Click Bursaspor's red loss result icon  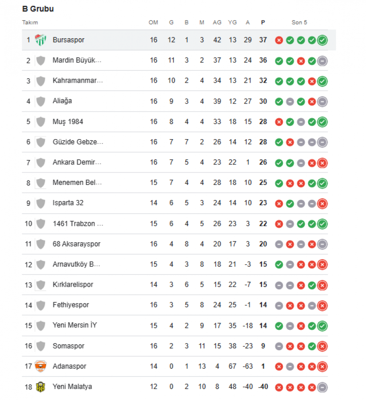pyautogui.click(x=279, y=40)
